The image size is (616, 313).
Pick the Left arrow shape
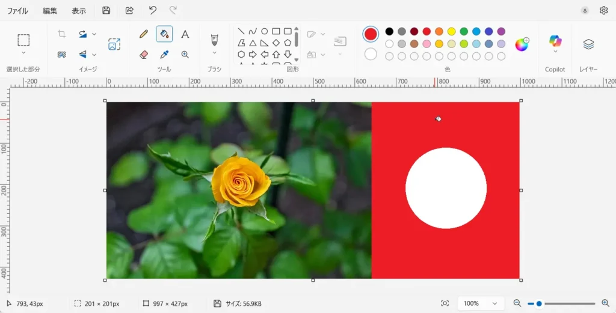[265, 54]
